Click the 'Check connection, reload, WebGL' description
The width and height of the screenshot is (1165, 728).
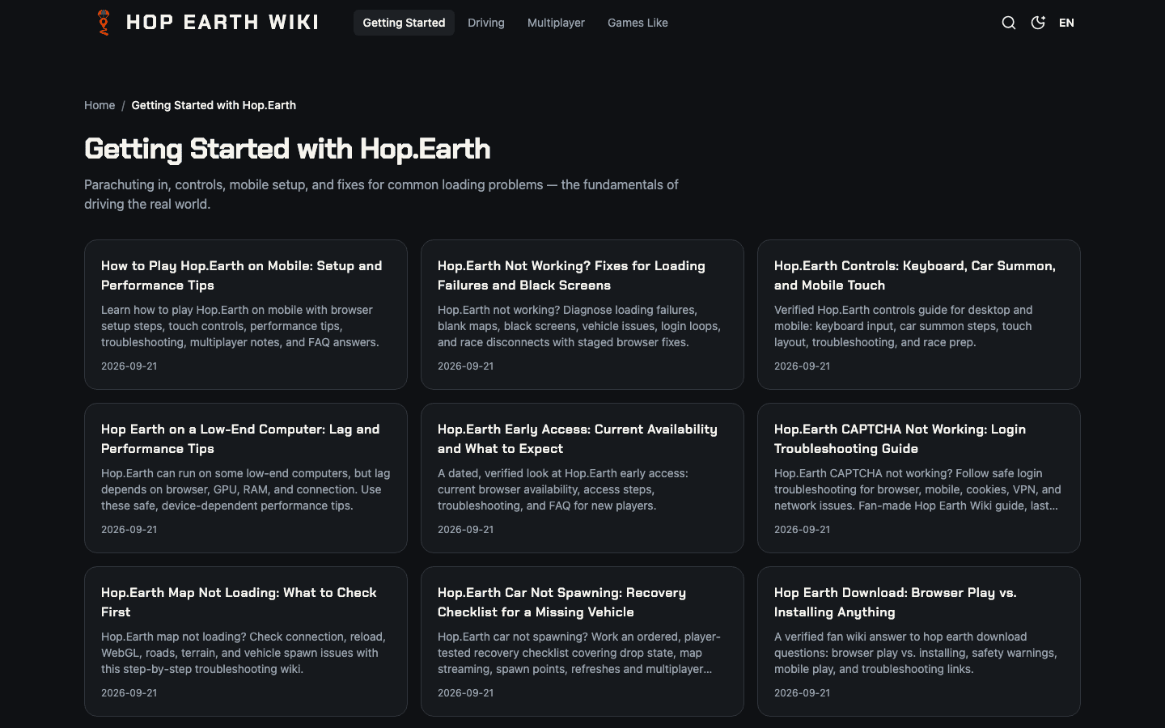[x=244, y=653]
